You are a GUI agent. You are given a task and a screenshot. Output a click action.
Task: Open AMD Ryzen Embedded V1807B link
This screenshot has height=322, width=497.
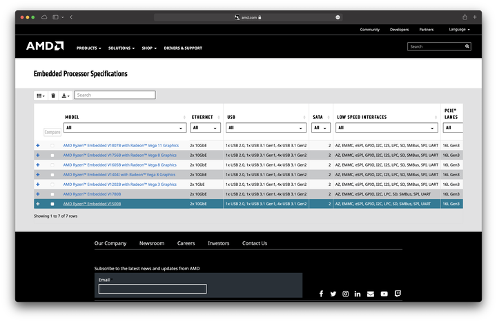pyautogui.click(x=121, y=145)
